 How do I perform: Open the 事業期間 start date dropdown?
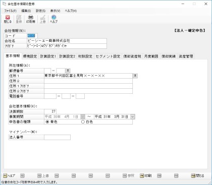click(83, 116)
